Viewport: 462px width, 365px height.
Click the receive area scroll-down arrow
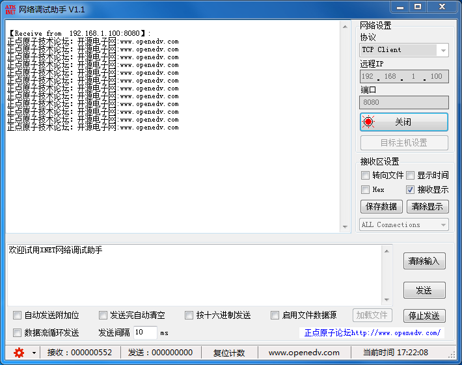click(345, 227)
